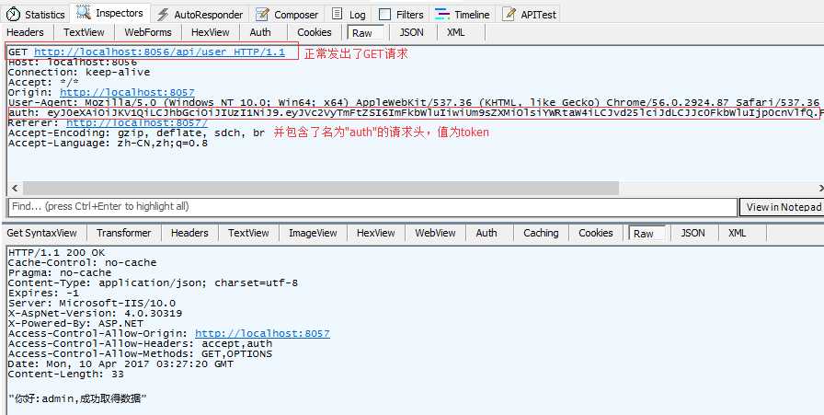Open the response Cookies tab
The width and height of the screenshot is (824, 415).
coord(595,233)
